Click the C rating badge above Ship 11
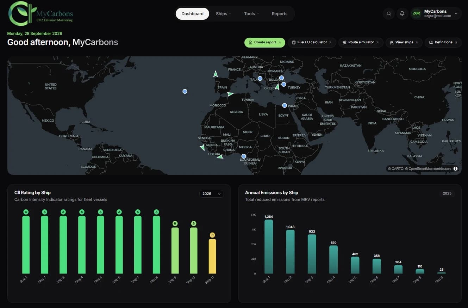The image size is (468, 308). pos(212,235)
